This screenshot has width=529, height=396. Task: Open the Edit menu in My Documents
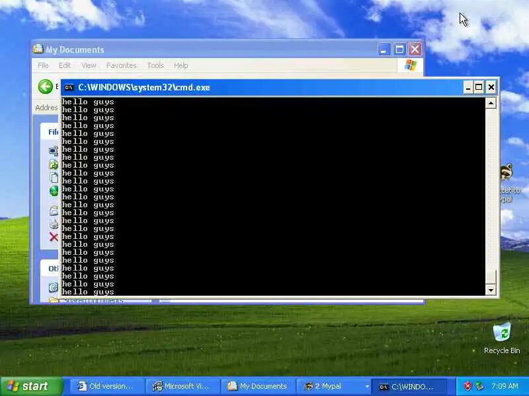coord(64,65)
